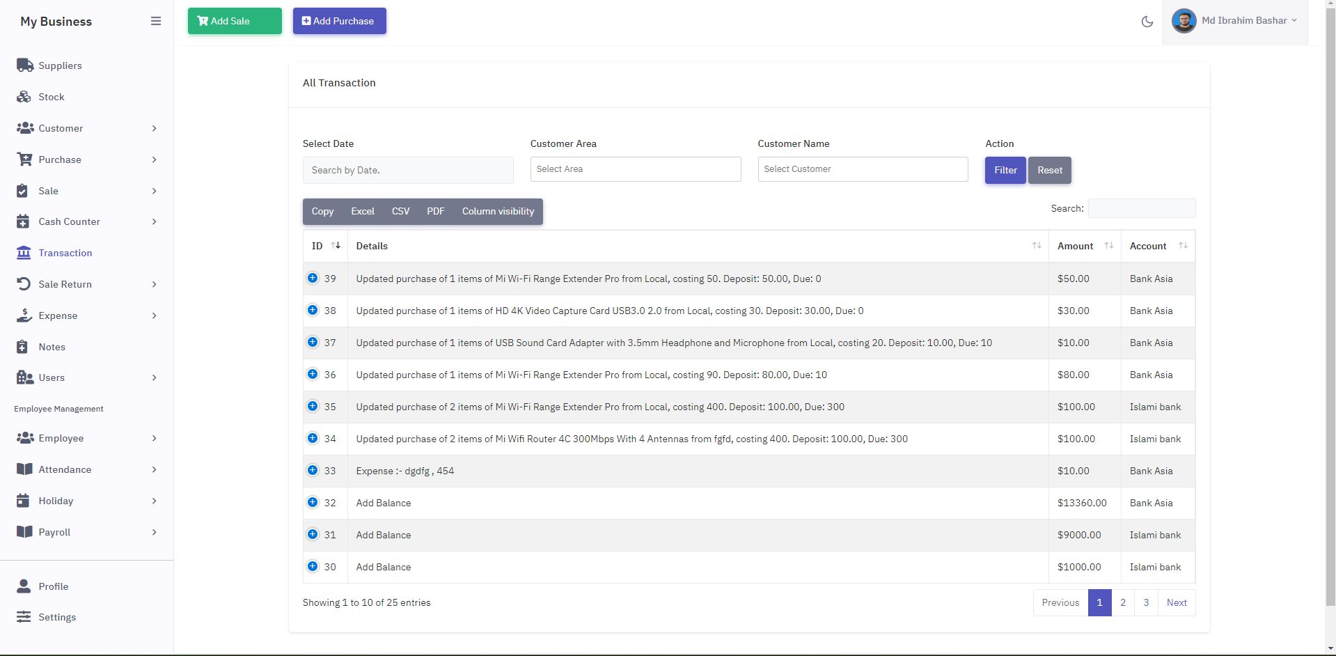1336x656 pixels.
Task: Open the Select Customer dropdown
Action: coord(863,169)
